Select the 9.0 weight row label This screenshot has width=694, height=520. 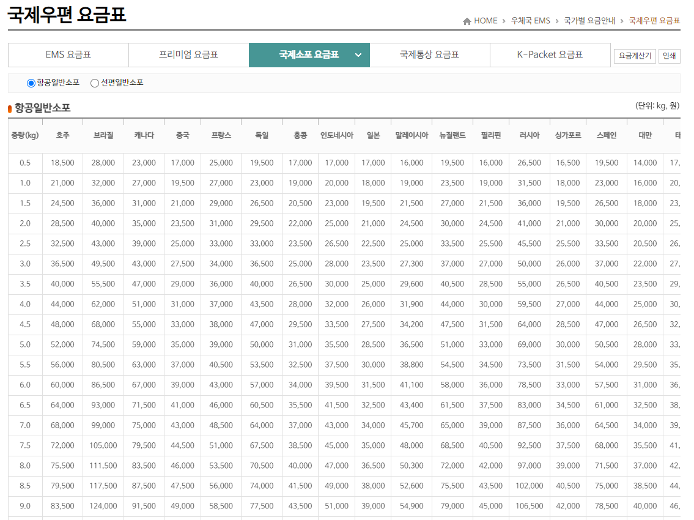[25, 506]
